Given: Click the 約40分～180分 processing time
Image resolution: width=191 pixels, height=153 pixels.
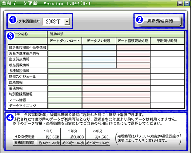Looking at the screenshot, I should pos(97,143).
